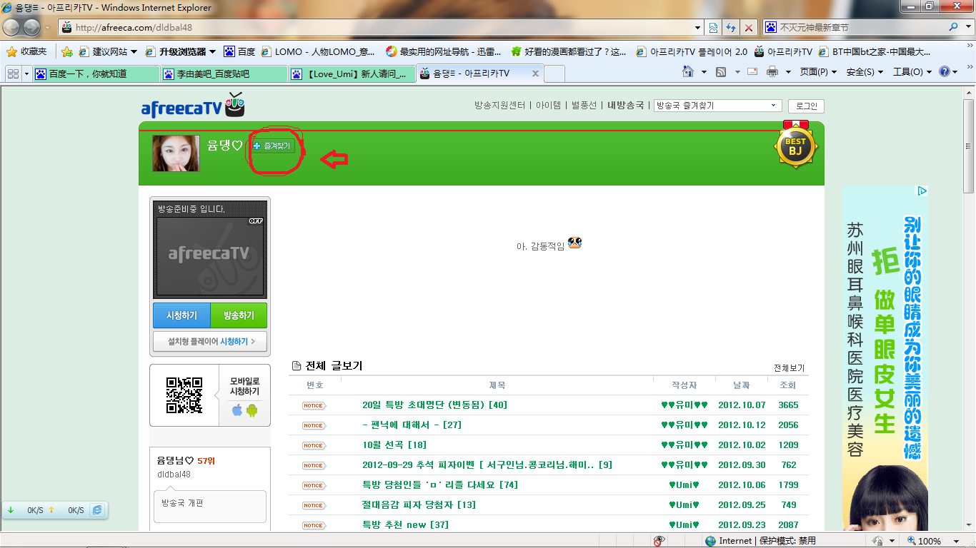The width and height of the screenshot is (976, 548).
Task: Click the compatibility view icon in address bar
Action: click(713, 28)
